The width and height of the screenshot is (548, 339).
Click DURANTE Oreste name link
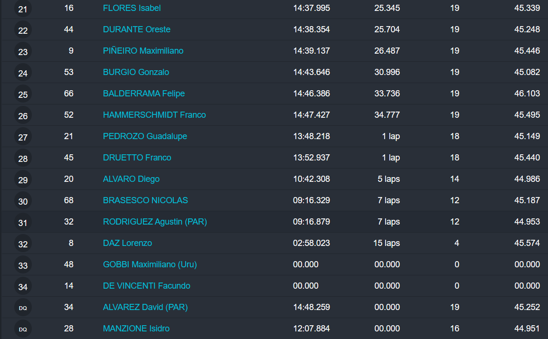(x=136, y=29)
